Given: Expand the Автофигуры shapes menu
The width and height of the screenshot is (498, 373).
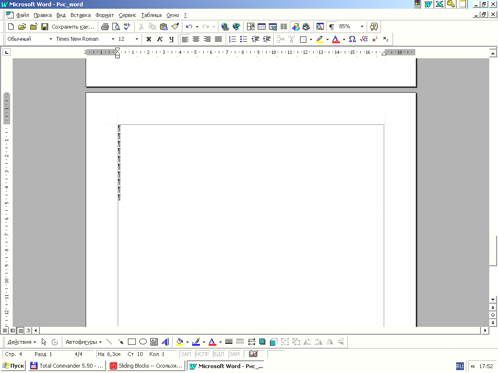Looking at the screenshot, I should tap(84, 342).
